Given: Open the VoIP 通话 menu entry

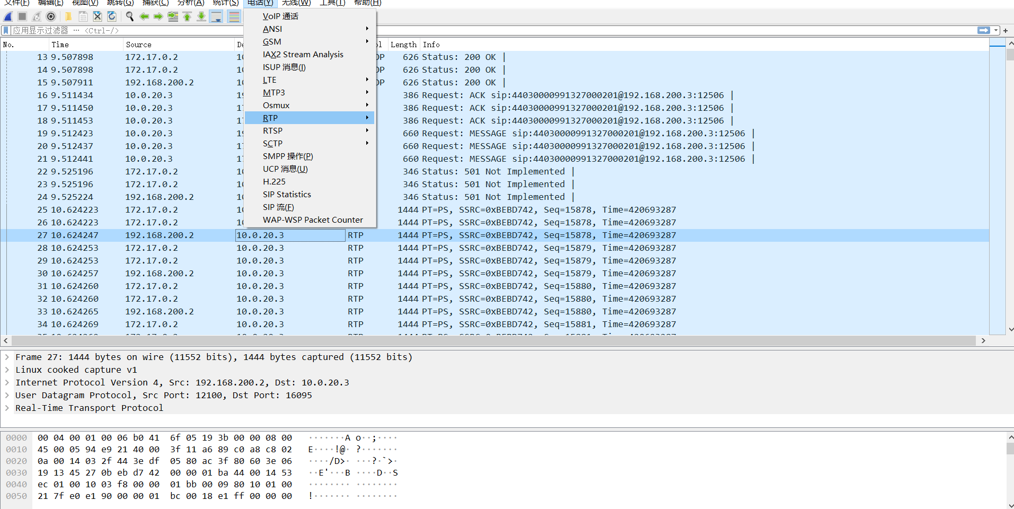Looking at the screenshot, I should tap(310, 16).
